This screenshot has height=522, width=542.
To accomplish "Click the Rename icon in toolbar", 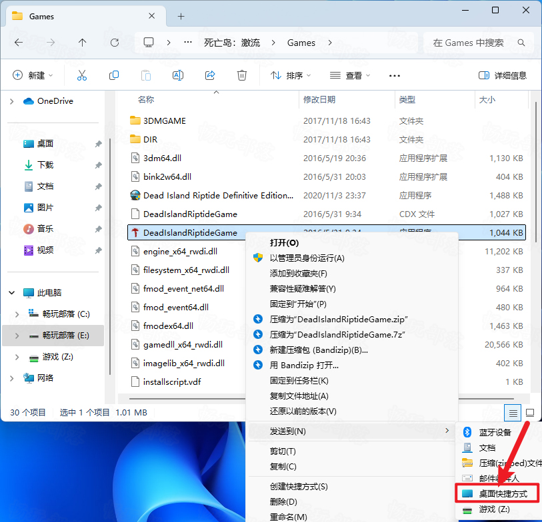I will [178, 75].
